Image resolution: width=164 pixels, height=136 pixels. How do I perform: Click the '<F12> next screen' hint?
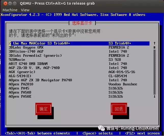142,133
